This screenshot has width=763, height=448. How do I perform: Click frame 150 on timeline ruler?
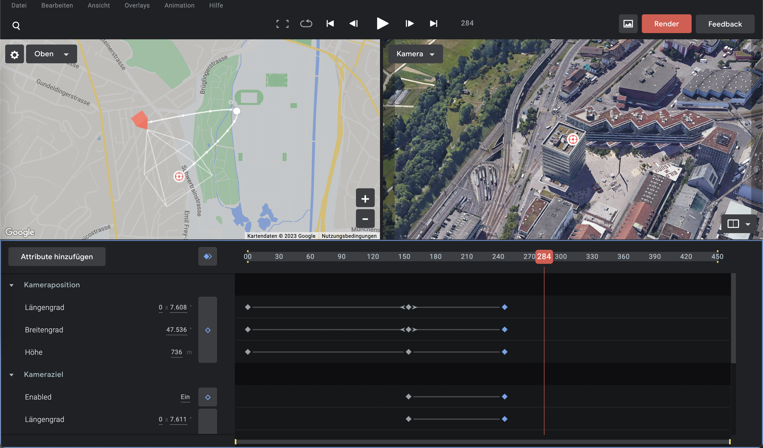(404, 257)
